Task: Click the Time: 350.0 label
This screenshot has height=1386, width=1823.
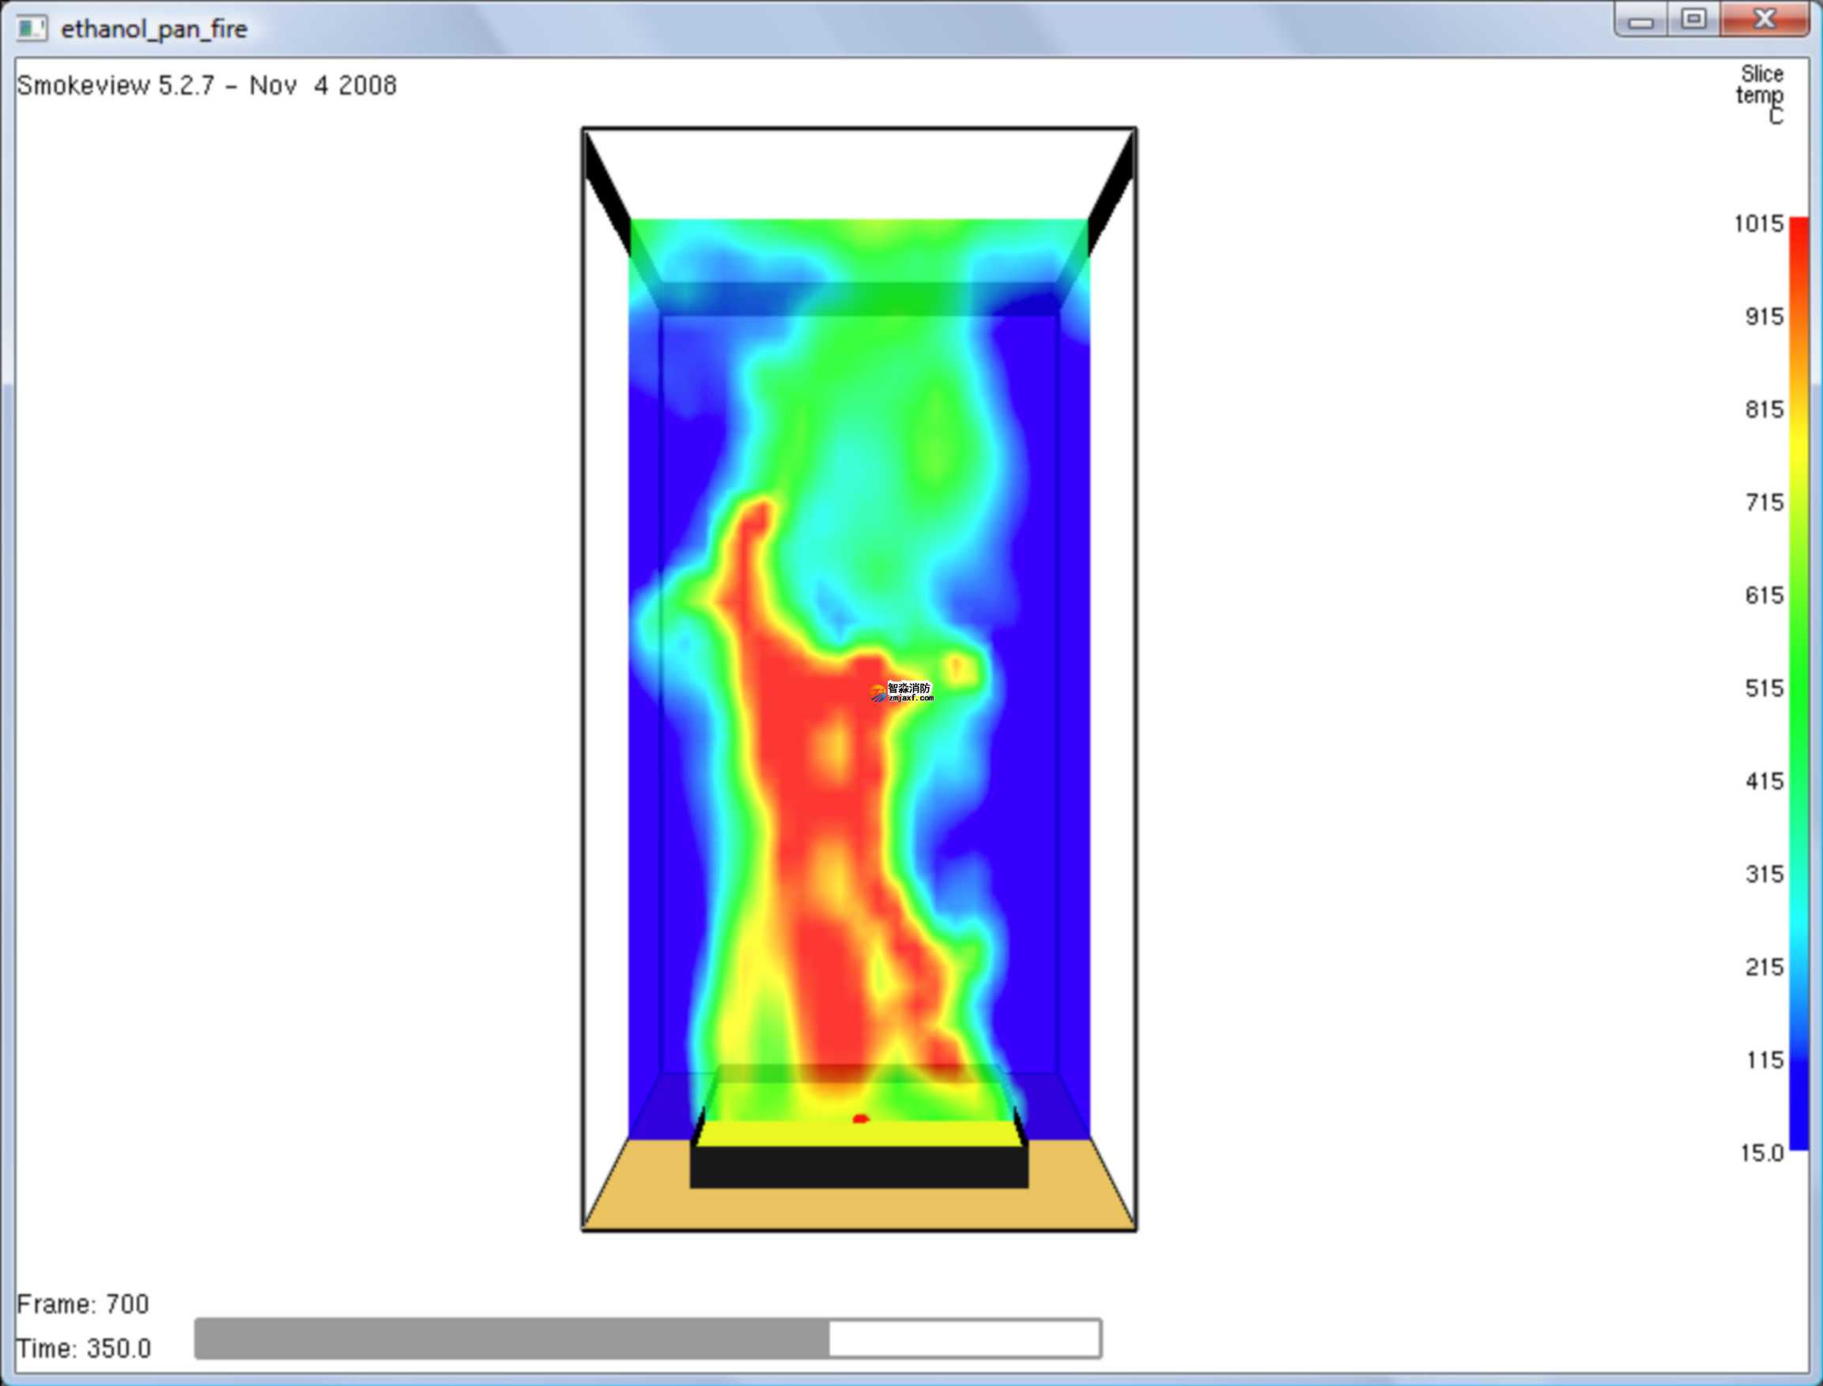Action: point(83,1348)
